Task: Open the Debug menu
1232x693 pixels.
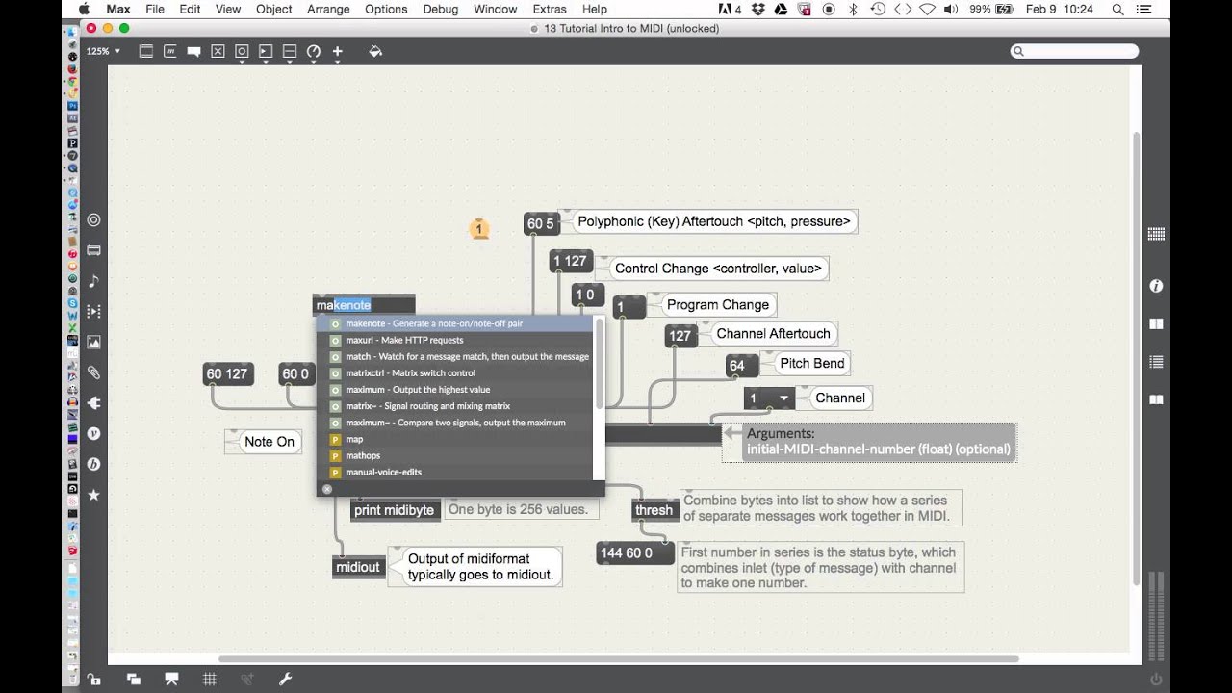Action: point(441,9)
